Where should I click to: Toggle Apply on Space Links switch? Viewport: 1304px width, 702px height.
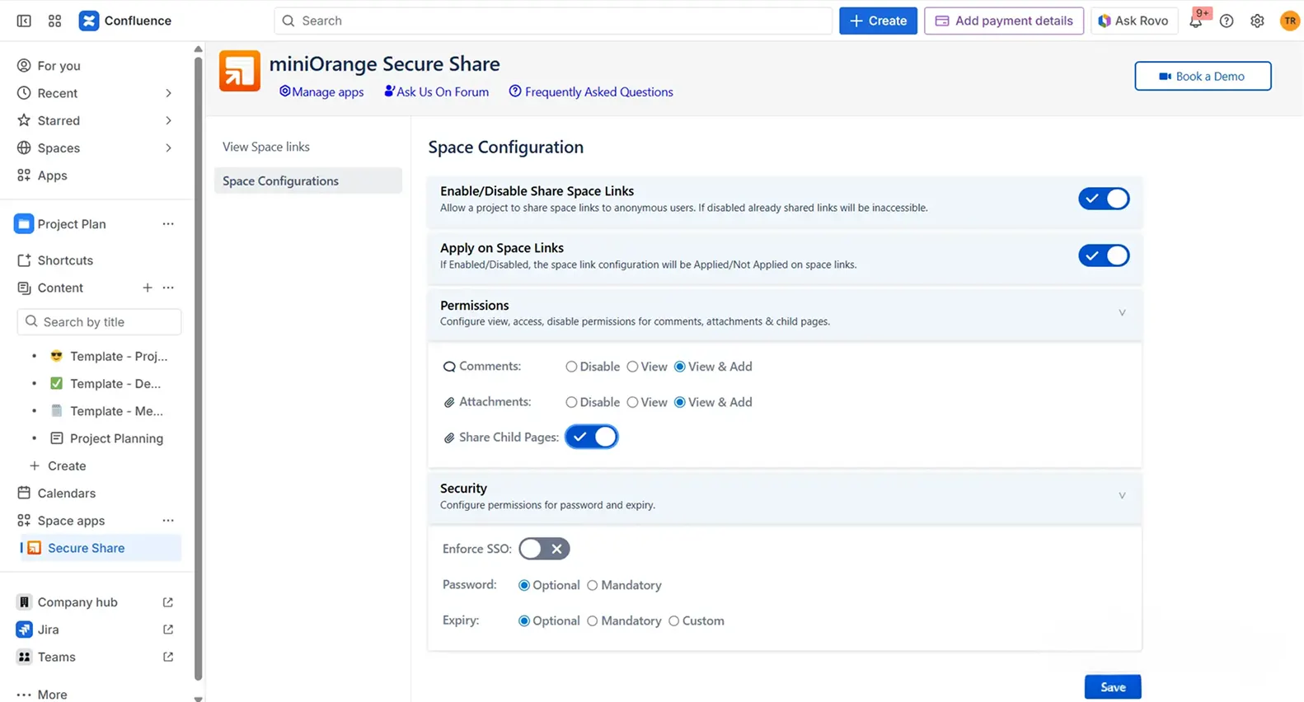tap(1104, 255)
